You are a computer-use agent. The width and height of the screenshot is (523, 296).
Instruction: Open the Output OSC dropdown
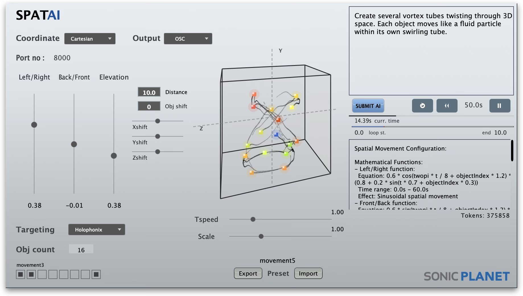tap(188, 39)
